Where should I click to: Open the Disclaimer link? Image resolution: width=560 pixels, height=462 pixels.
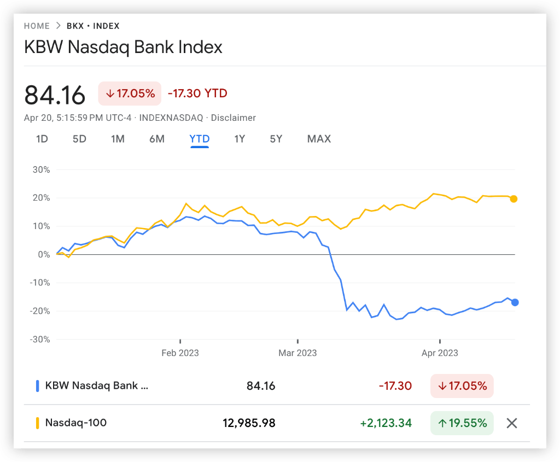[234, 118]
